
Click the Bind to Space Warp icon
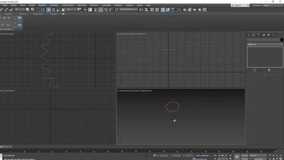pyautogui.click(x=11, y=10)
